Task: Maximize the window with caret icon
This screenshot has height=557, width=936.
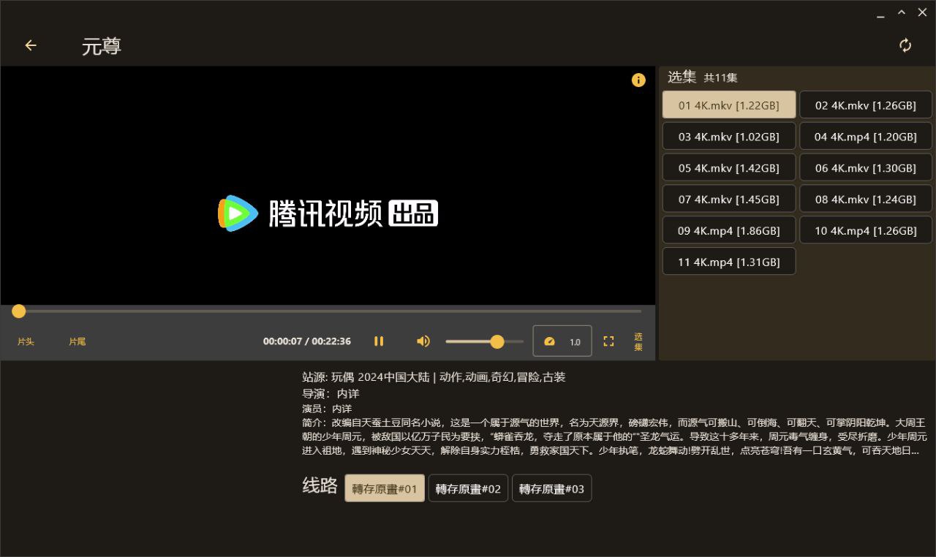Action: click(x=902, y=12)
